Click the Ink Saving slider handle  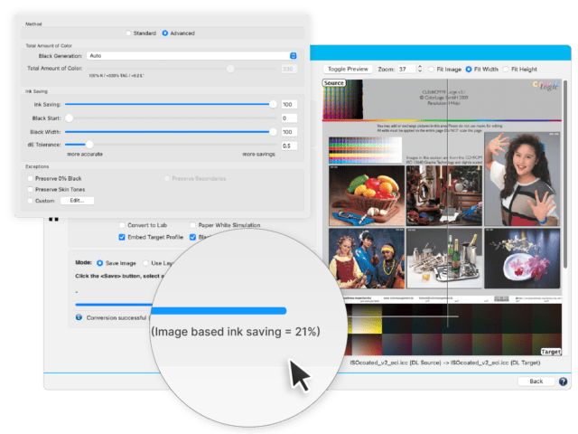(x=273, y=105)
